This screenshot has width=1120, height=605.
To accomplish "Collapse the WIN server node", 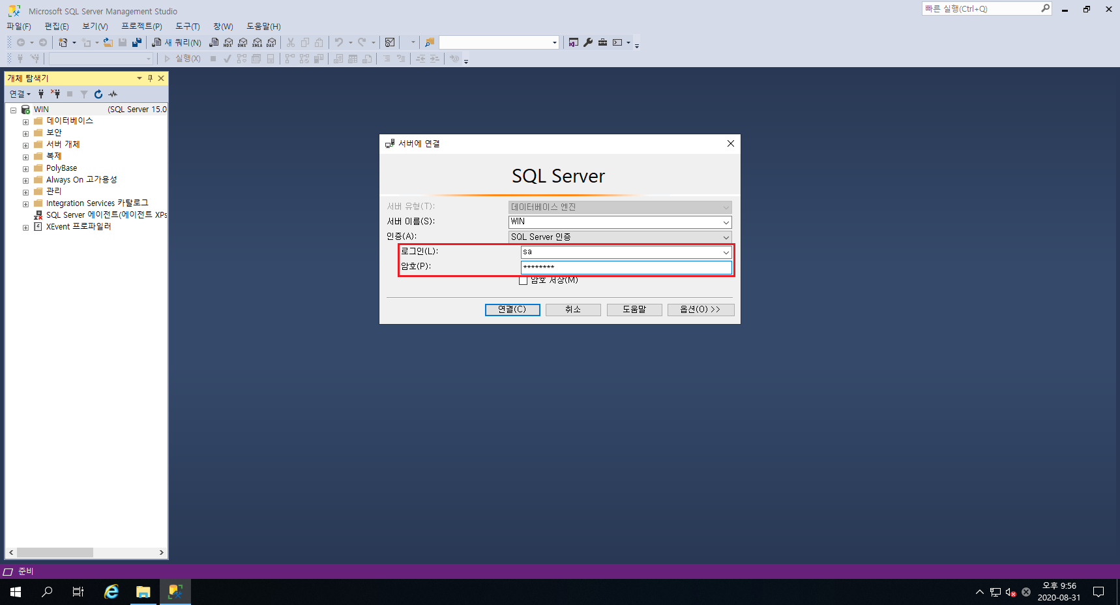I will click(13, 110).
